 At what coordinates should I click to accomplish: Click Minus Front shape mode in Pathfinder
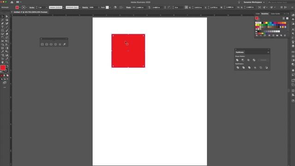243,60
